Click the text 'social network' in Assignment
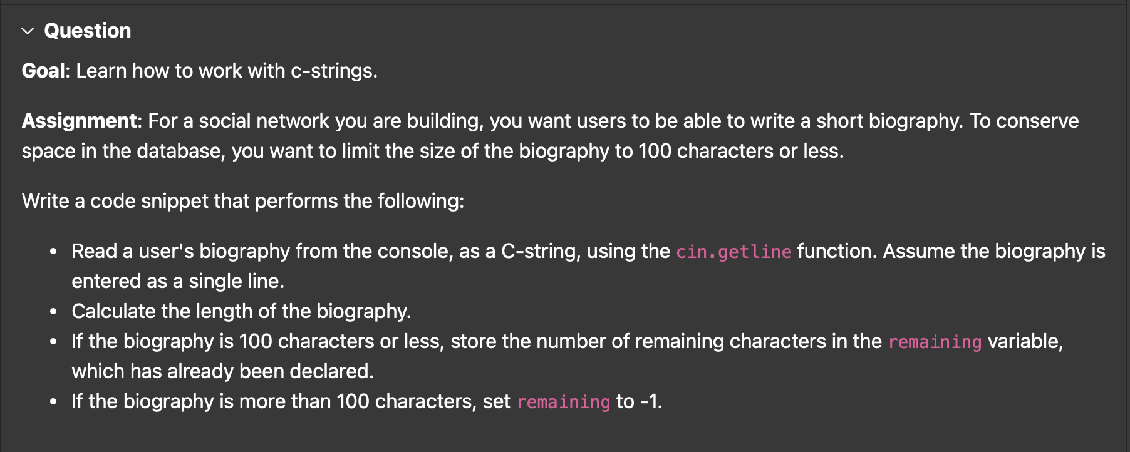 click(x=243, y=121)
